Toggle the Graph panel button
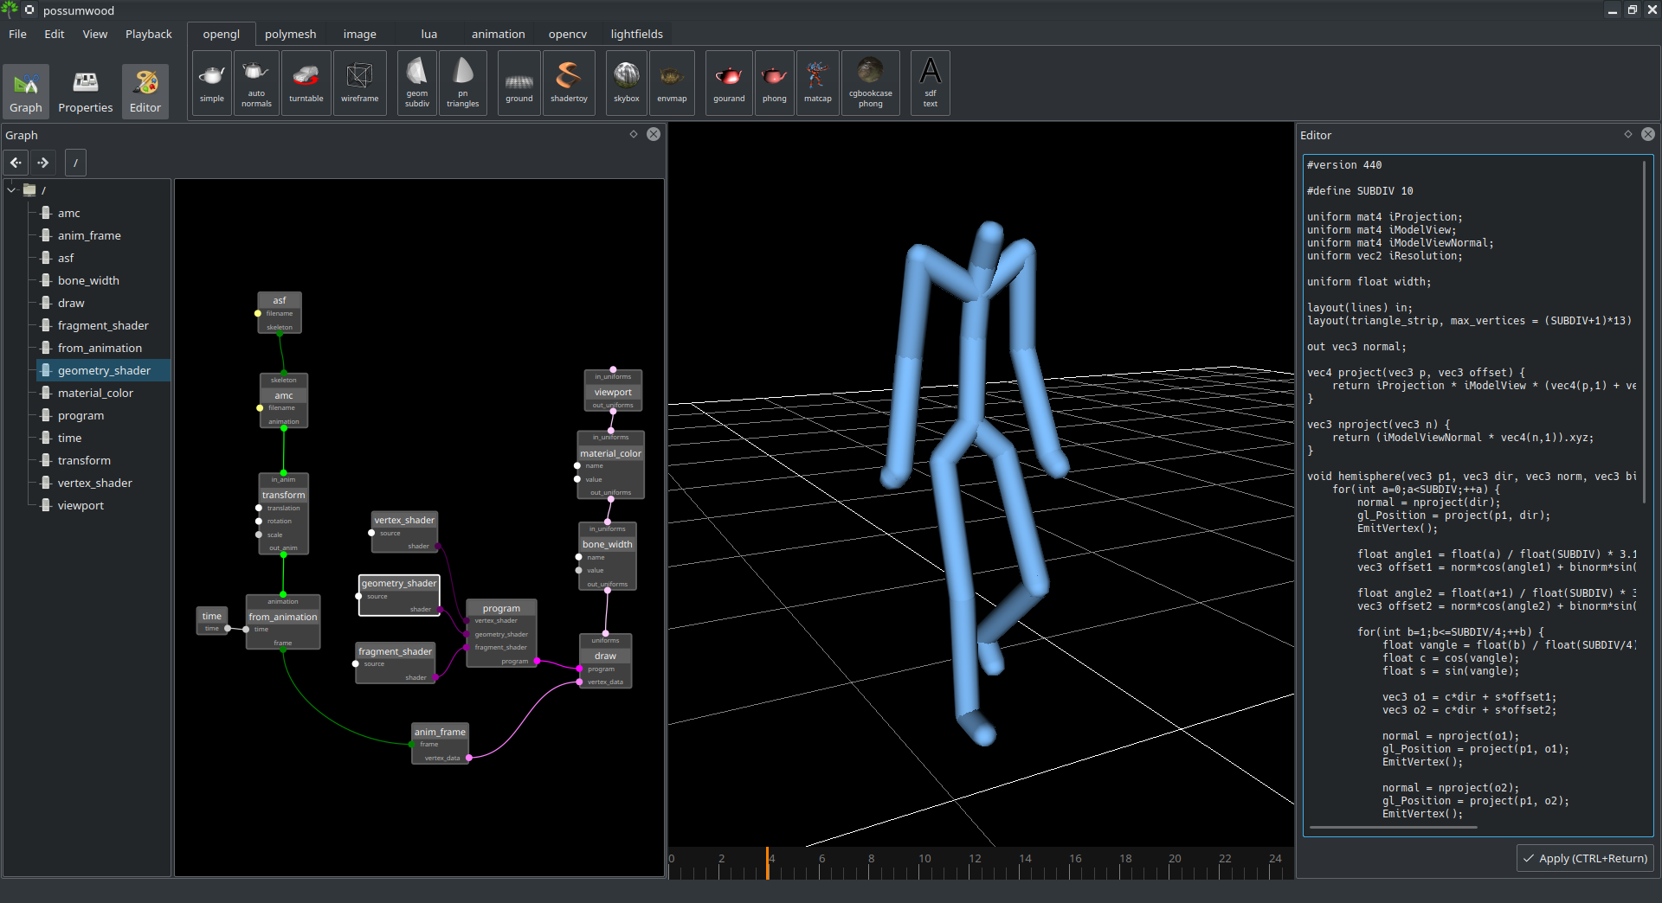This screenshot has width=1662, height=903. (26, 91)
